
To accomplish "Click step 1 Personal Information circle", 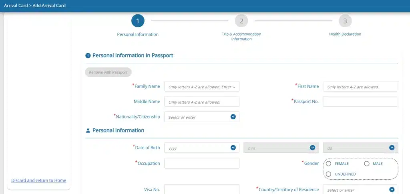I will click(x=138, y=21).
